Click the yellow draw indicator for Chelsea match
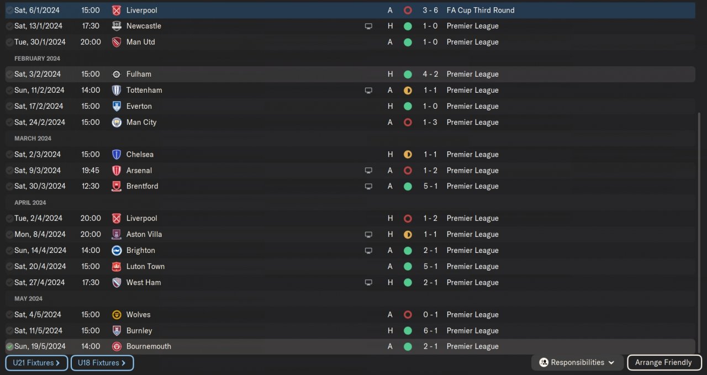This screenshot has height=375, width=707. tap(408, 154)
